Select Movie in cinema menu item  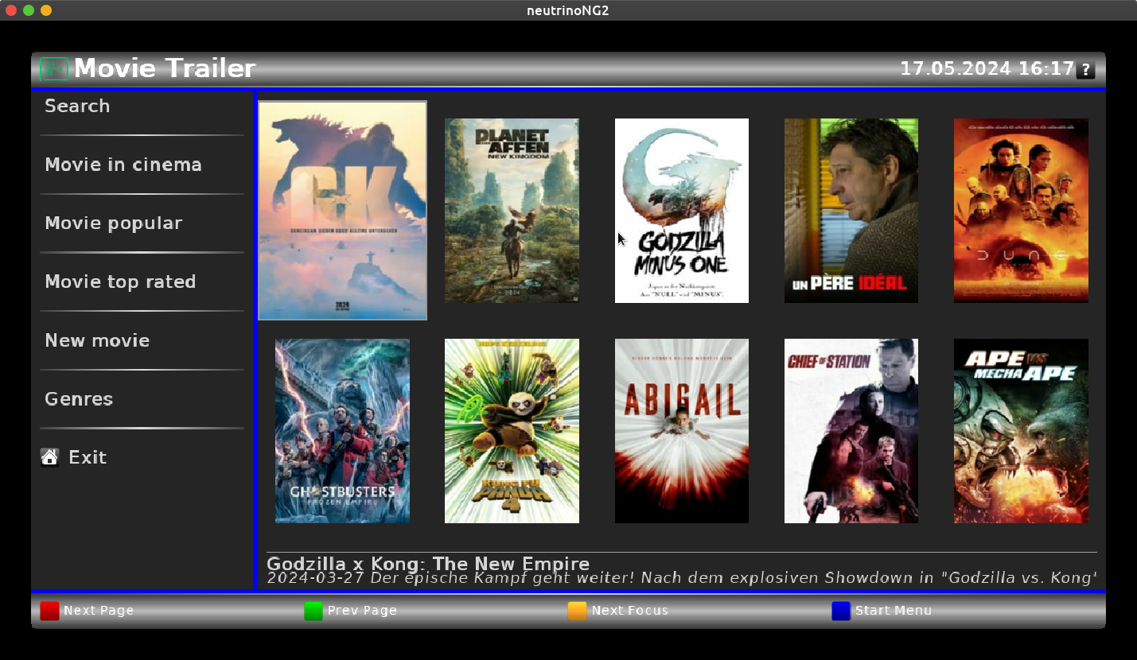[123, 165]
